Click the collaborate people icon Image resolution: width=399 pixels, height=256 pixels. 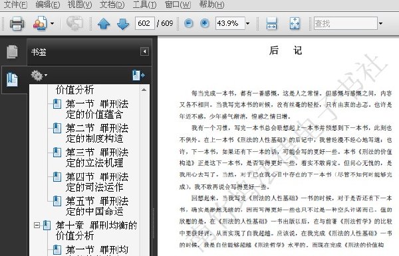[40, 24]
